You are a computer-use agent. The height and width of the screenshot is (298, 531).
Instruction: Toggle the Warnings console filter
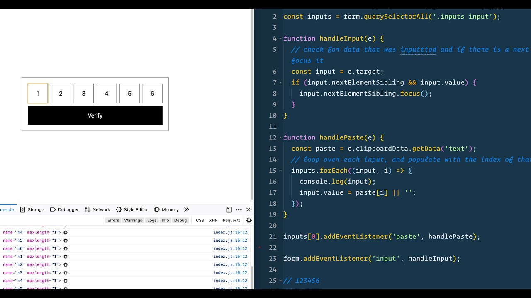tap(133, 220)
